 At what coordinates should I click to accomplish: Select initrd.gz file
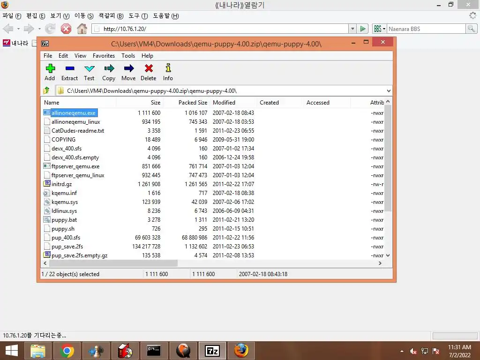pyautogui.click(x=61, y=184)
